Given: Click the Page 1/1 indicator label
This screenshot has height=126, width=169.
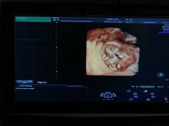Looking at the screenshot, I should click(x=42, y=82).
